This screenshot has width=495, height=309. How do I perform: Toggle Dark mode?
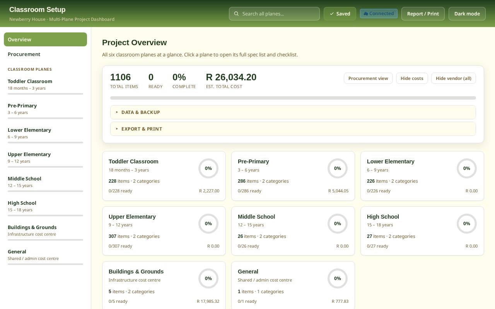(x=467, y=14)
